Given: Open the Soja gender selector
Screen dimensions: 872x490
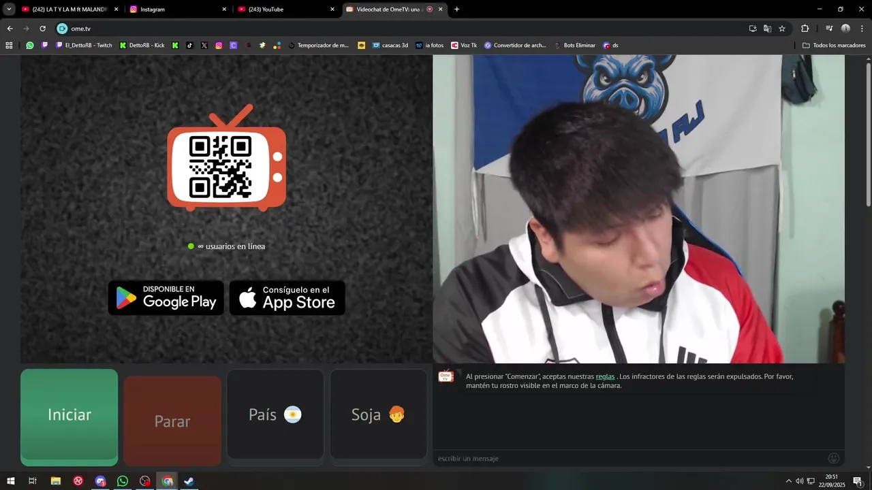Looking at the screenshot, I should click(378, 414).
